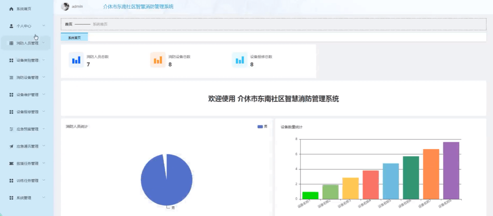Click the person icon for 个人中心
493x216 pixels.
click(11, 26)
